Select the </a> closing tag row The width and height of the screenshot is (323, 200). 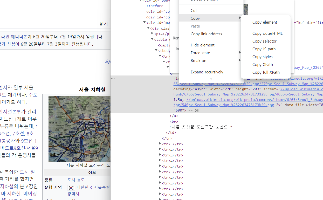(174, 116)
